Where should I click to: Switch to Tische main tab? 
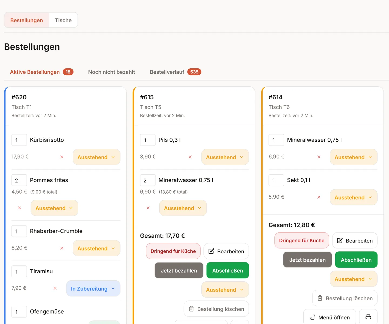(63, 20)
